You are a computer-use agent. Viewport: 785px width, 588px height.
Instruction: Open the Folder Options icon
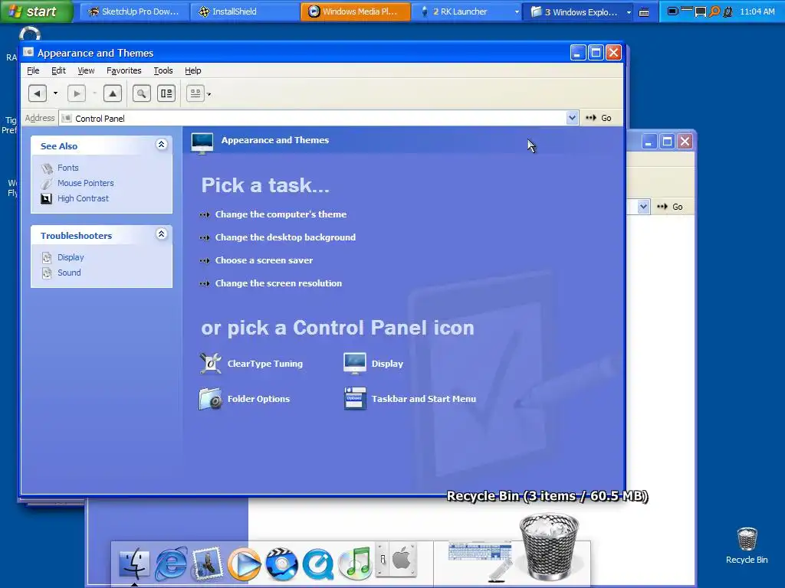click(x=210, y=399)
